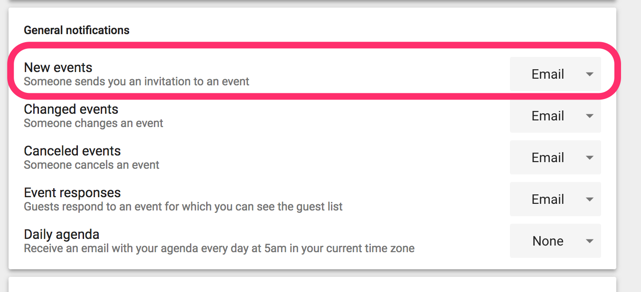
Task: Click the "Someone cancels an event" description
Action: tap(92, 165)
